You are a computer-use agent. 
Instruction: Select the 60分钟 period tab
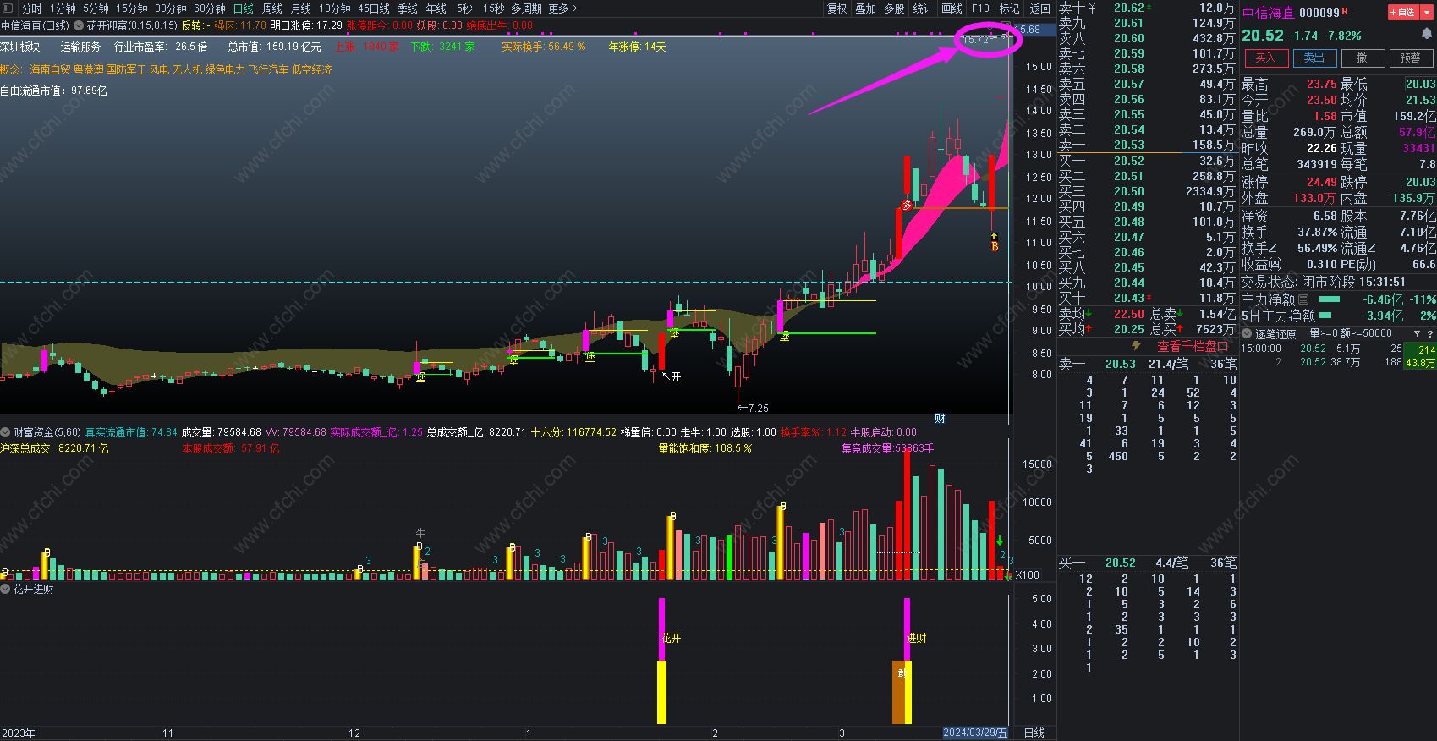pyautogui.click(x=210, y=8)
